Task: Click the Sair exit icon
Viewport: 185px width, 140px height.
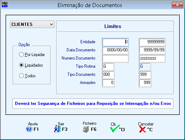Action: (x=57, y=129)
